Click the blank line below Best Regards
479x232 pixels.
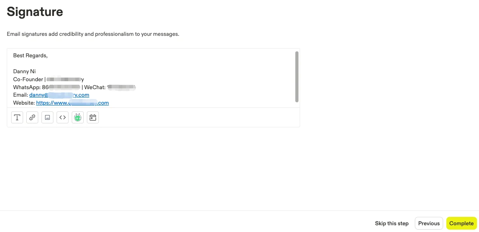[151, 64]
